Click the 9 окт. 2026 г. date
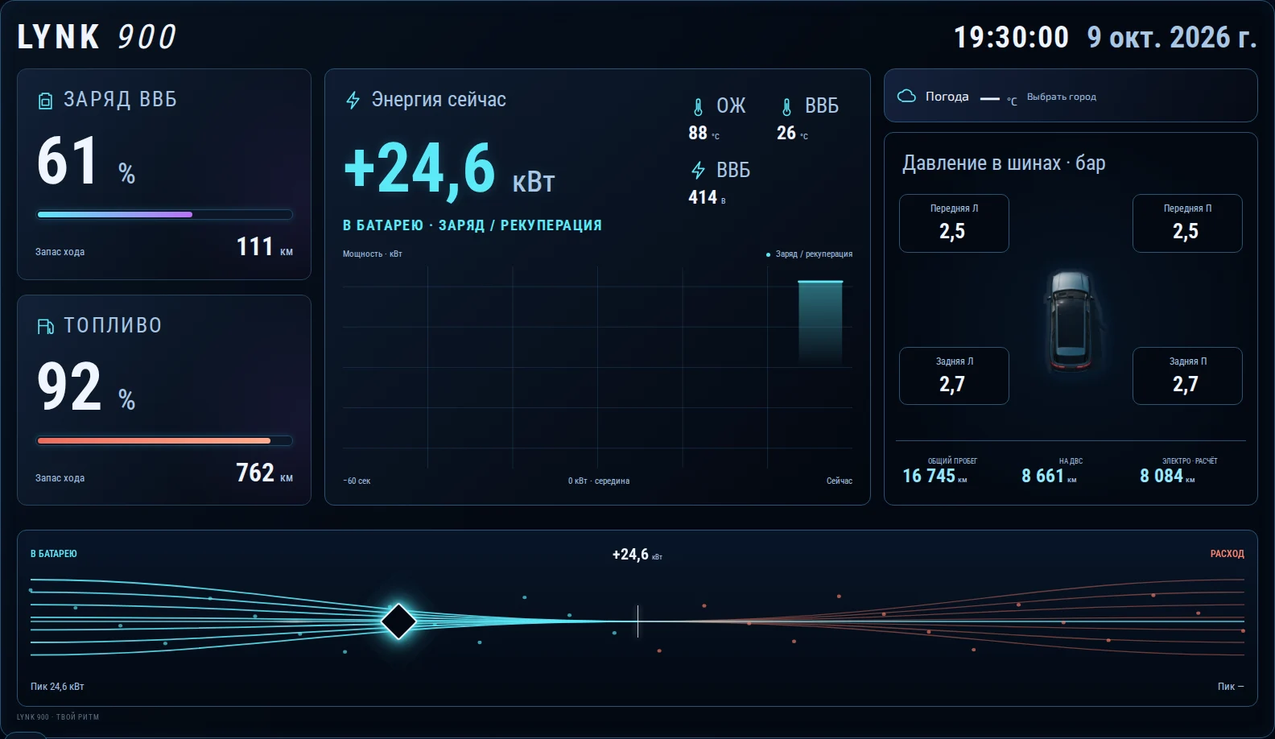The width and height of the screenshot is (1275, 739). (1172, 37)
